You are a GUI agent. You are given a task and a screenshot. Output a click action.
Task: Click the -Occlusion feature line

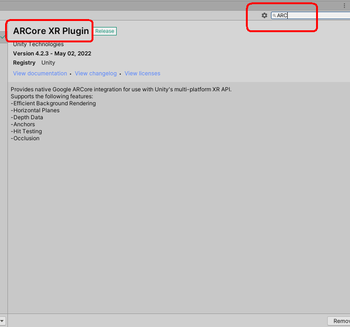coord(25,138)
